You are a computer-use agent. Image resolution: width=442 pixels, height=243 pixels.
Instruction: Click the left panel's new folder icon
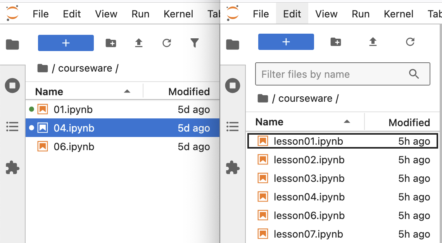point(111,43)
